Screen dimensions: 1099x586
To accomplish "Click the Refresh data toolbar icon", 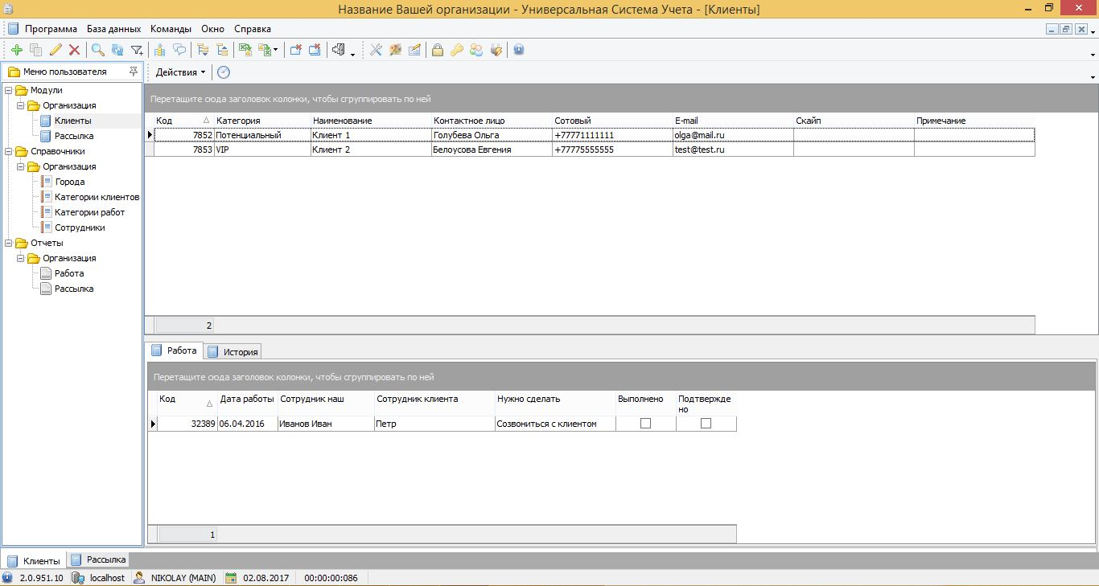I will pos(117,50).
